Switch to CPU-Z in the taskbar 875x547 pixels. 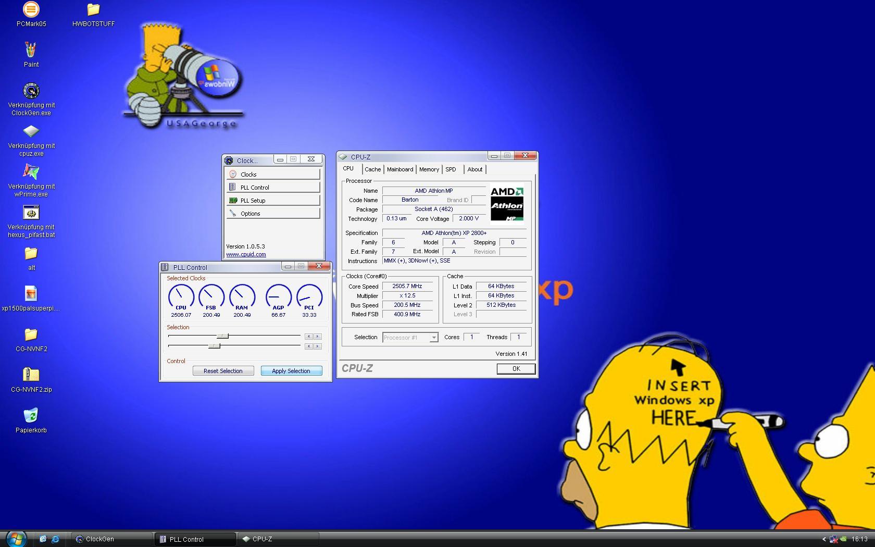point(279,539)
